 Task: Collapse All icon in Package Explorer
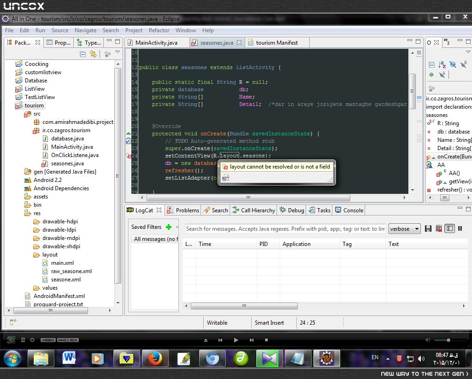(83, 54)
